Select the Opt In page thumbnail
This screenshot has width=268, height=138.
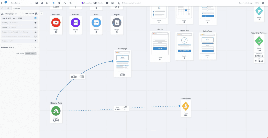(160, 44)
